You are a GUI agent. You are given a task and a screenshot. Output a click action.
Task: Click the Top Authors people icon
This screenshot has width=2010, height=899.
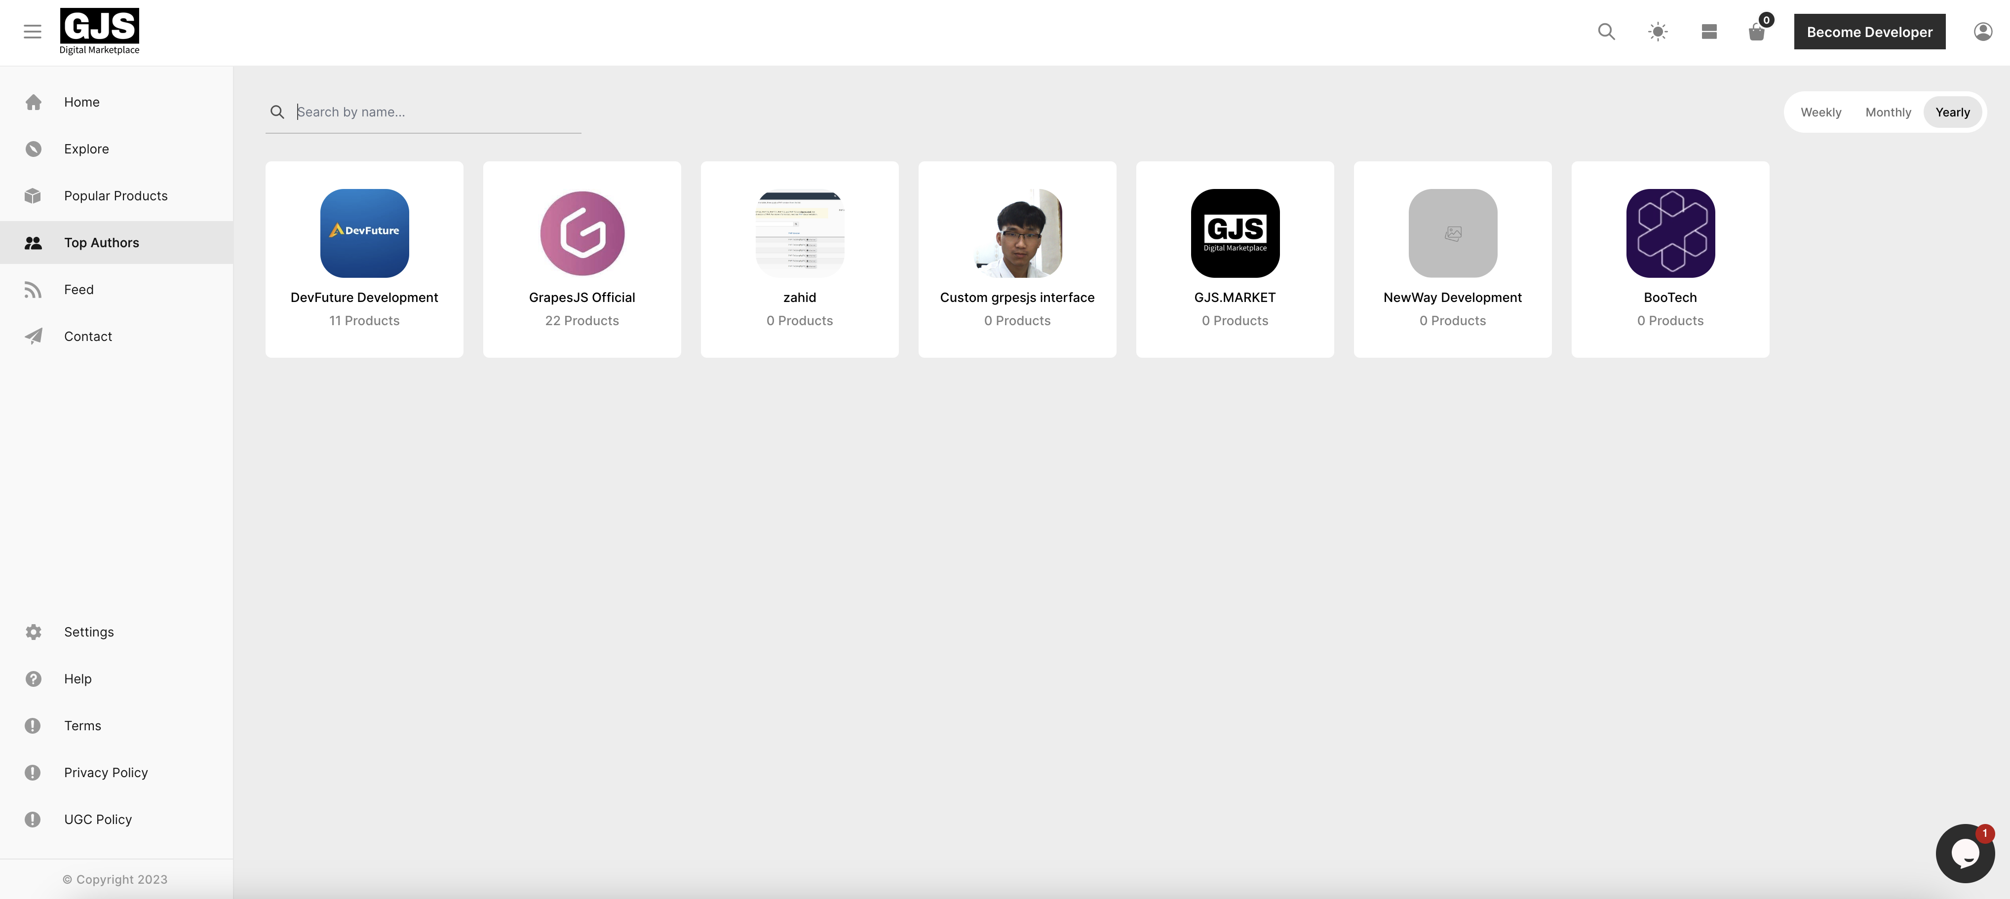pyautogui.click(x=33, y=242)
